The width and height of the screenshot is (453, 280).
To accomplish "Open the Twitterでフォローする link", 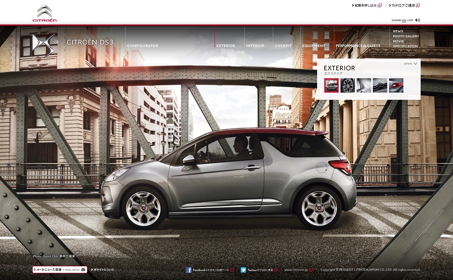I will [x=260, y=270].
